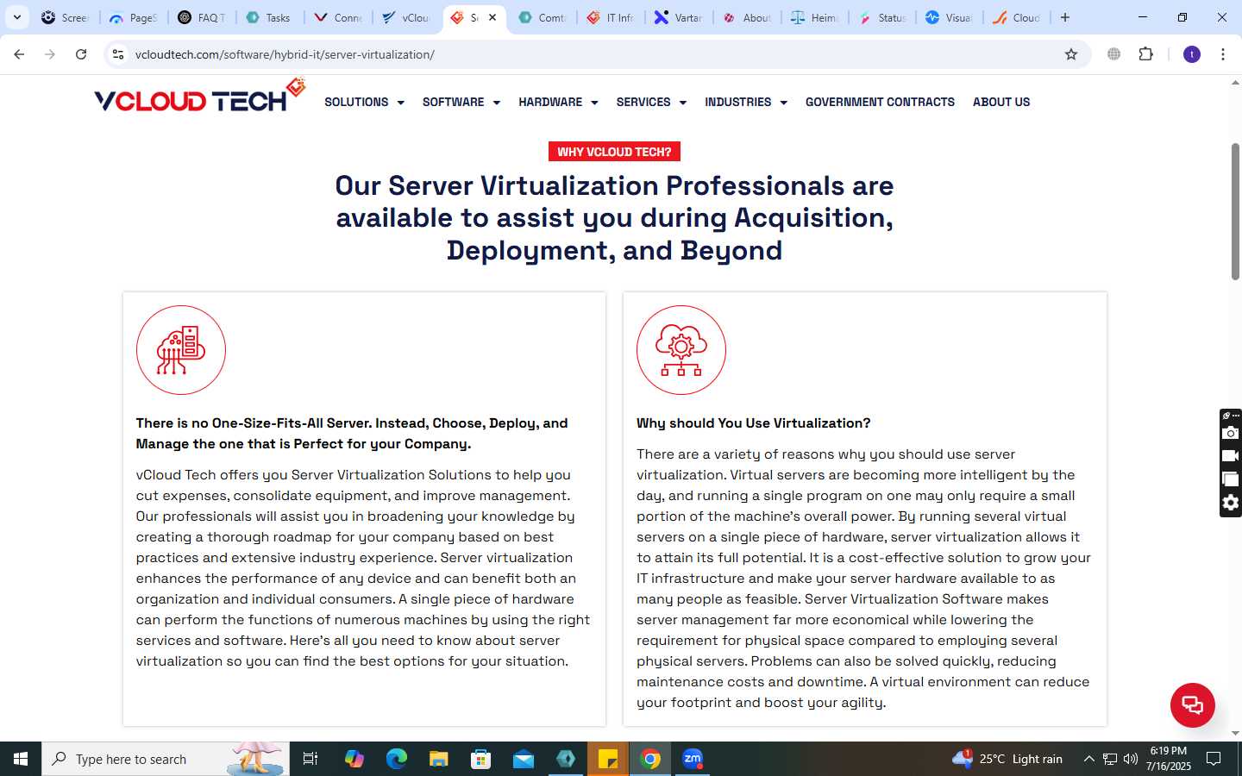
Task: Click the vCloud Tech logo
Action: point(200,97)
